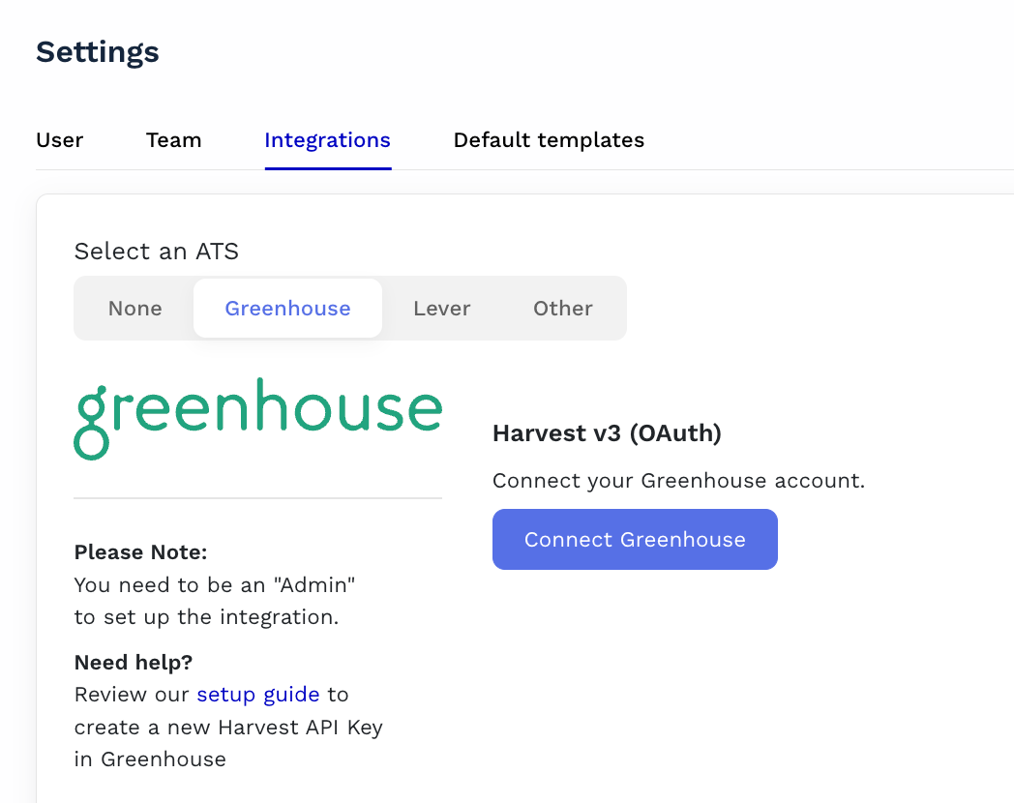Click the 'Select an ATS' label
The height and width of the screenshot is (803, 1014).
click(x=157, y=251)
